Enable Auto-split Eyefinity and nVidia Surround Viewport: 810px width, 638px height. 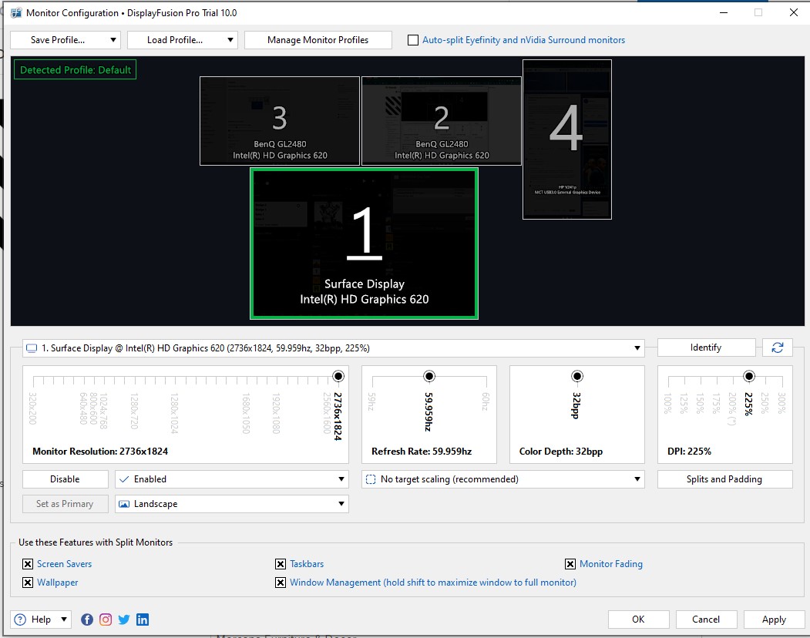click(x=413, y=40)
